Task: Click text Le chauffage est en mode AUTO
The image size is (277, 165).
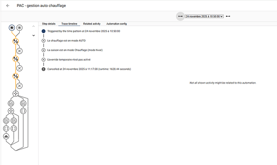Action: [x=66, y=41]
